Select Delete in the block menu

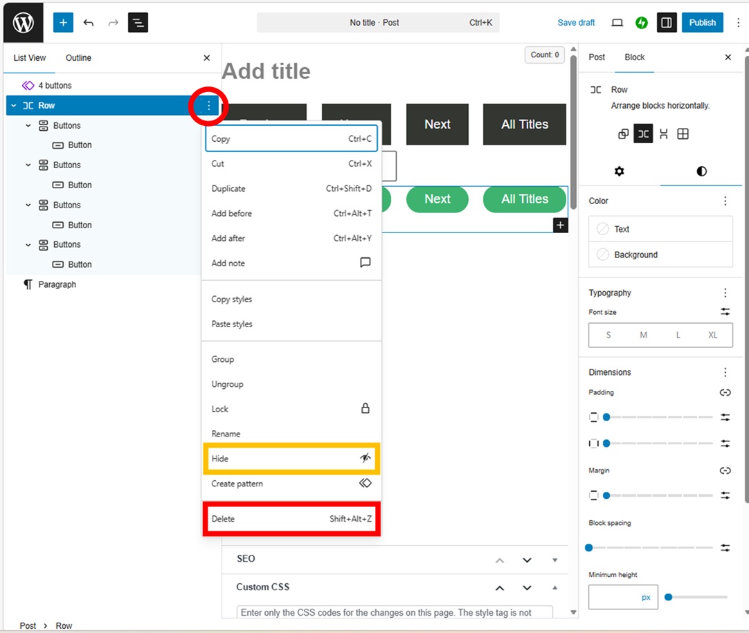click(x=291, y=519)
